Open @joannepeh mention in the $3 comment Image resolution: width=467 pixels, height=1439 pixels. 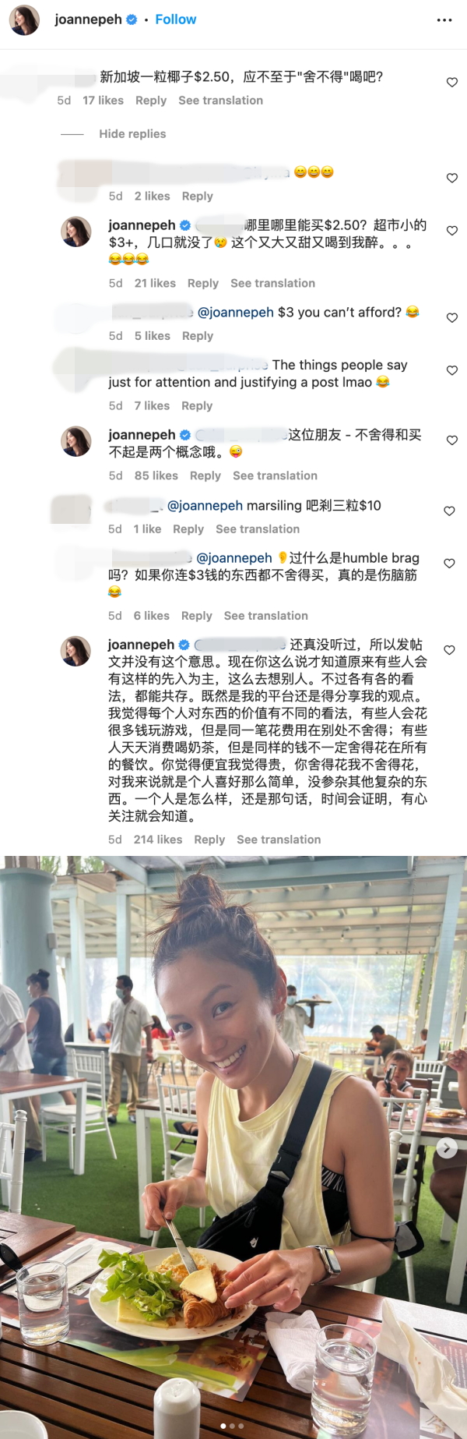(x=236, y=313)
